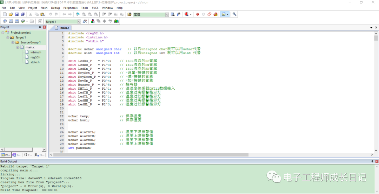Screen dimensions: 379x194
Task: Click the Enable/Disable Breakpoint hollow circle icon
Action: click(203, 14)
